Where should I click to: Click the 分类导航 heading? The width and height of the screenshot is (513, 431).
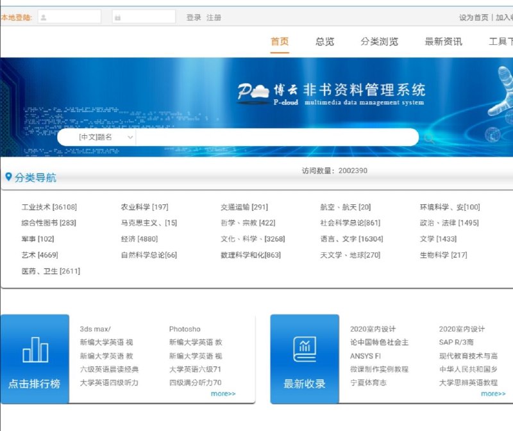(35, 177)
